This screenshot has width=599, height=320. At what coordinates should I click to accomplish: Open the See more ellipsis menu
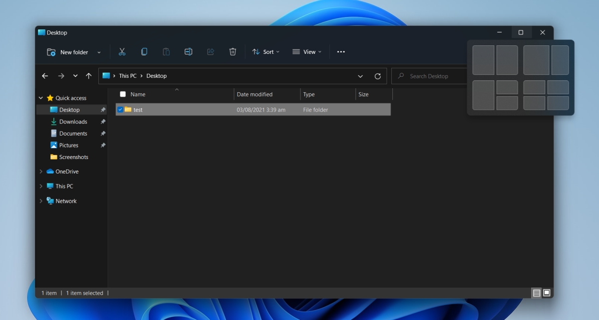click(341, 52)
